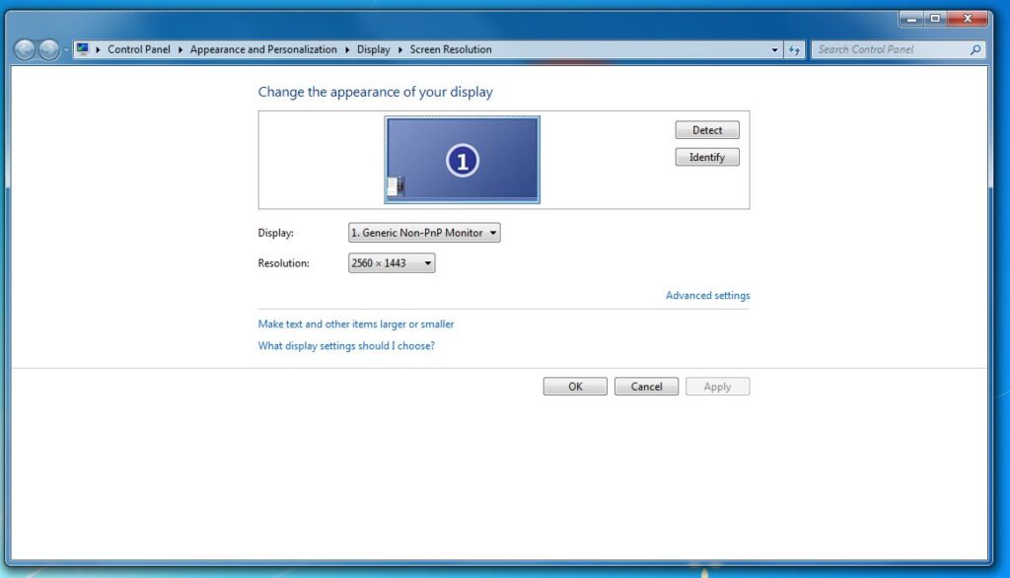
Task: Click the Cancel button
Action: (x=646, y=387)
